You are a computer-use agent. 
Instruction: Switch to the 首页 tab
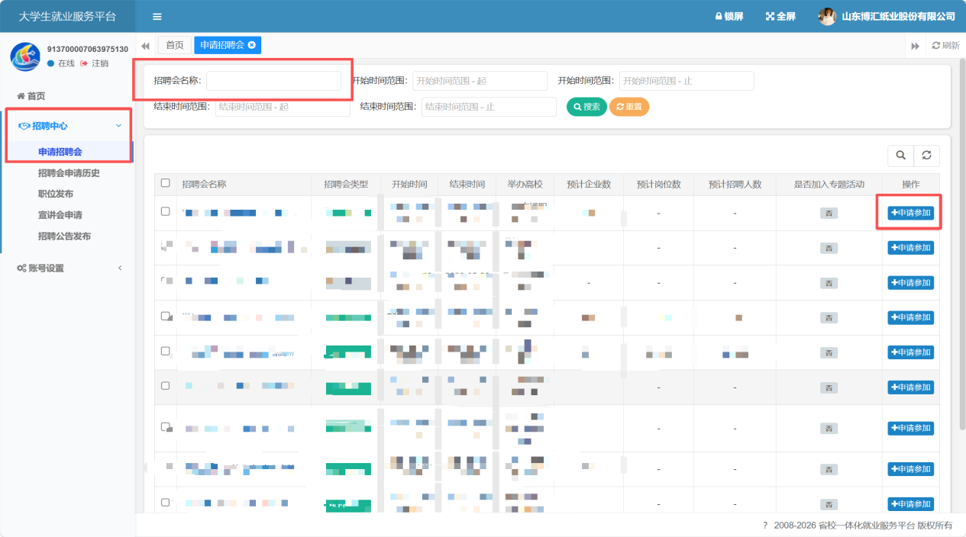[x=175, y=46]
